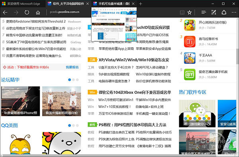Image resolution: width=239 pixels, height=157 pixels.
Task: Select second carousel dot in QQ美图
Action: point(73,125)
